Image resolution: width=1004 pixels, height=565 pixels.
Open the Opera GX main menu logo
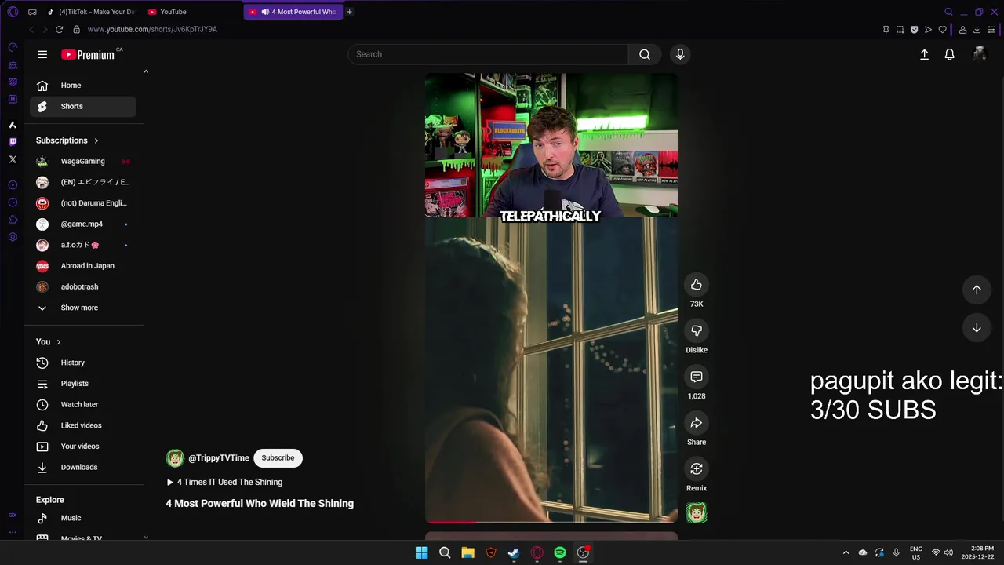[13, 12]
